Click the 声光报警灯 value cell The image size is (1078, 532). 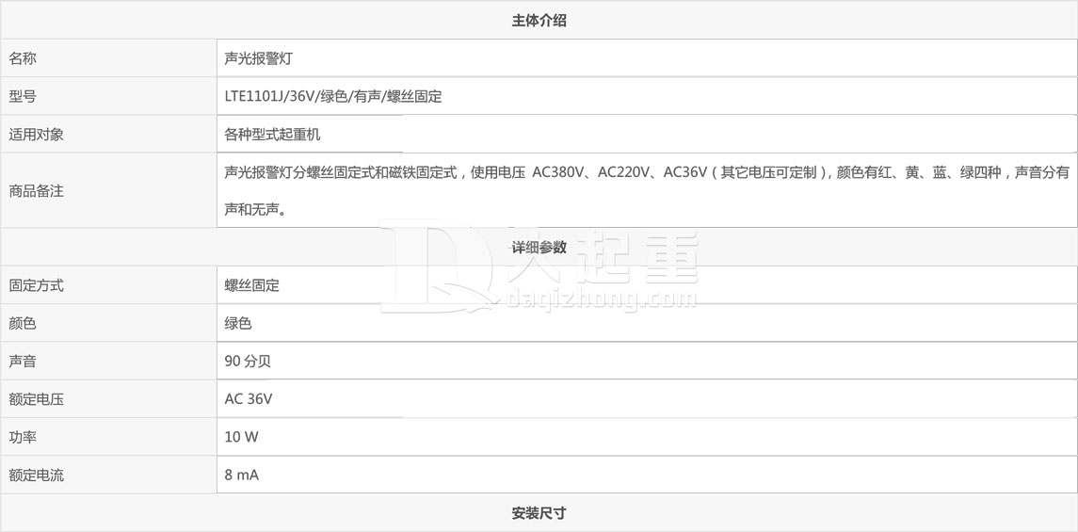click(x=647, y=58)
